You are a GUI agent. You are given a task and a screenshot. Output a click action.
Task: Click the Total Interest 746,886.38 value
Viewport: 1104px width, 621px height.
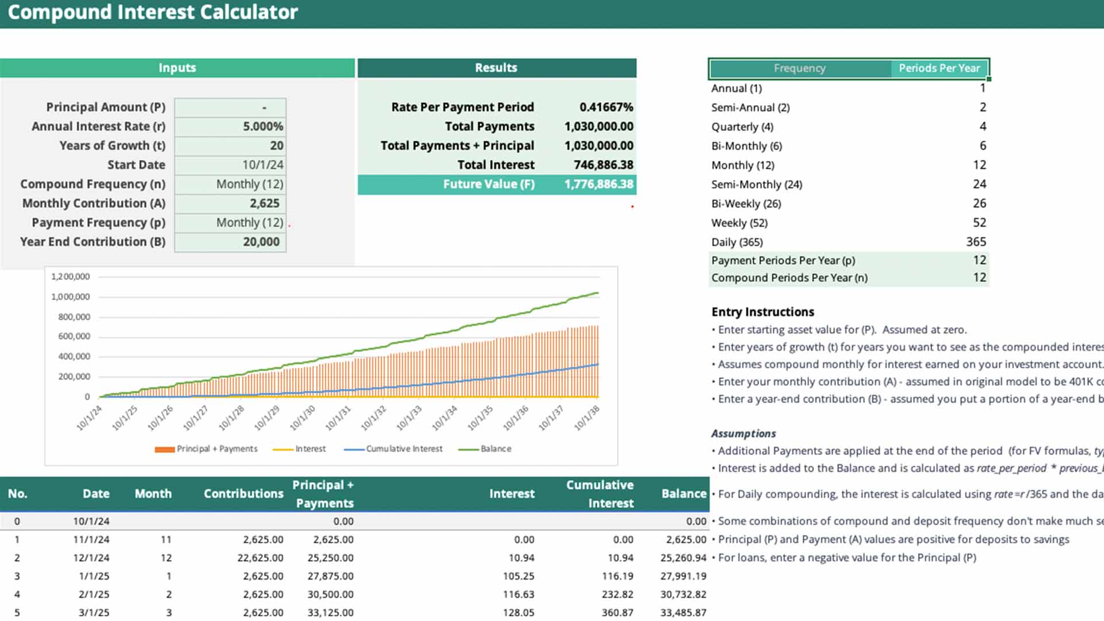(603, 165)
